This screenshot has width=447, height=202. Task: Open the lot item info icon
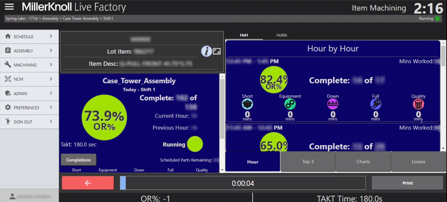click(207, 51)
